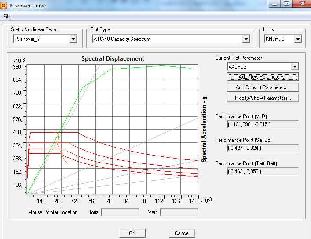Click the Current Plot Parameters label
Image resolution: width=311 pixels, height=239 pixels.
click(240, 58)
